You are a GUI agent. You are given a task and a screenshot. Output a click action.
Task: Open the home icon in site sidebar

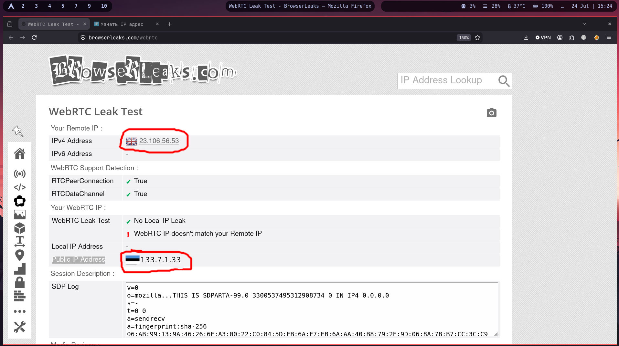pyautogui.click(x=20, y=153)
